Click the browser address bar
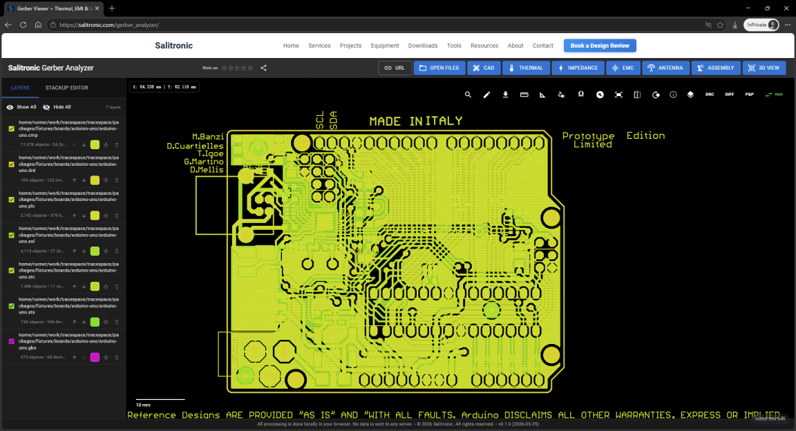 coord(376,25)
